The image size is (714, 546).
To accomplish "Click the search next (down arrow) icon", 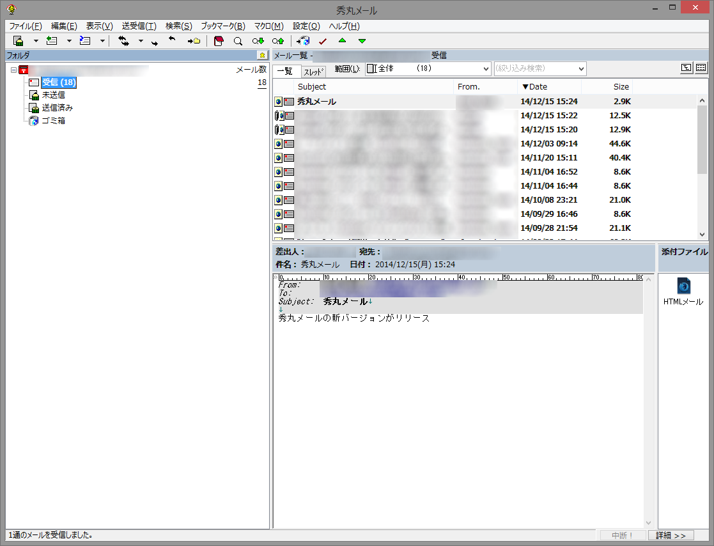I will point(258,42).
